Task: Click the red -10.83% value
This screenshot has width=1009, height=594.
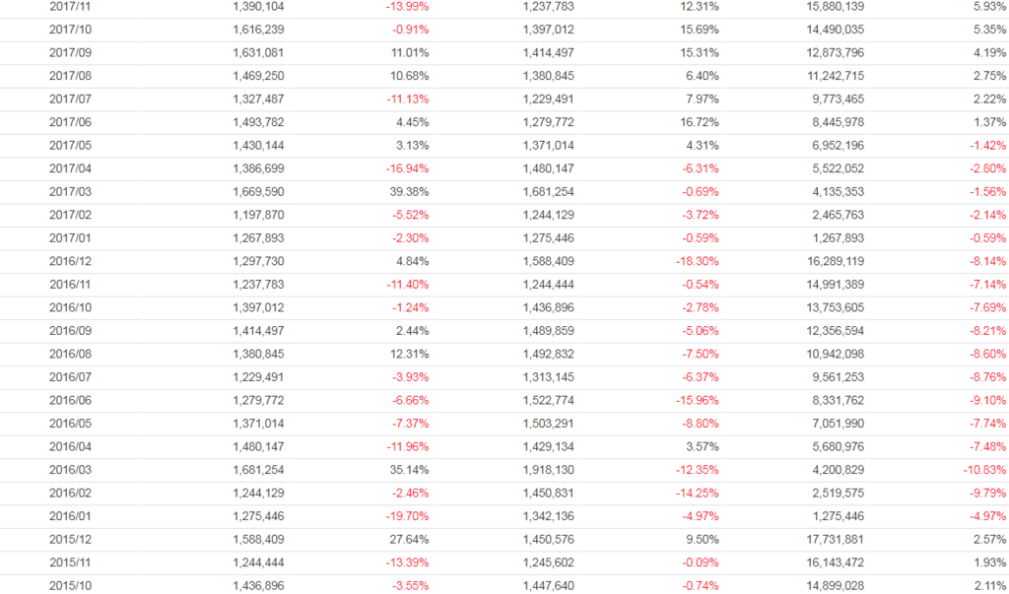Action: (982, 470)
